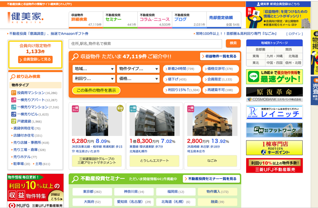Open the 売却査定依頼 tab
Viewport: 318px width, 208px height.
coord(224,20)
